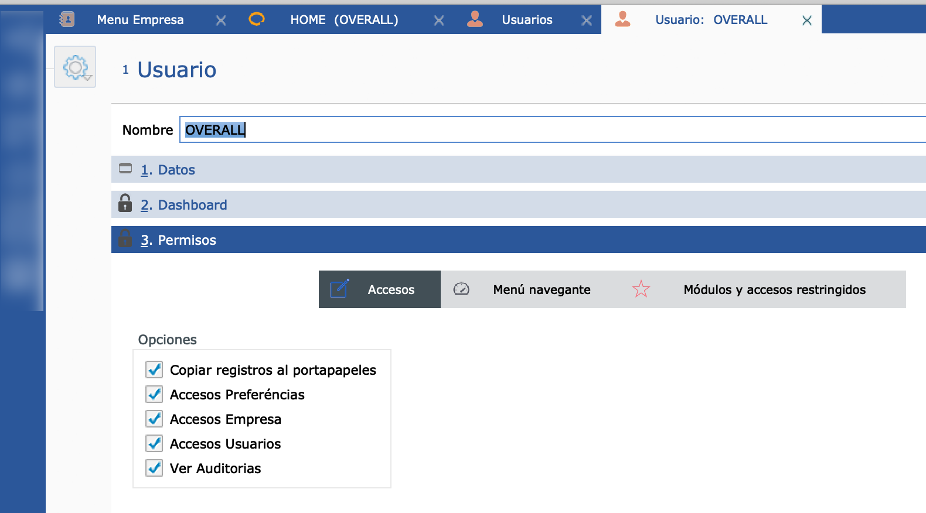Click the star icon for restricted modules
The width and height of the screenshot is (926, 513).
point(641,289)
